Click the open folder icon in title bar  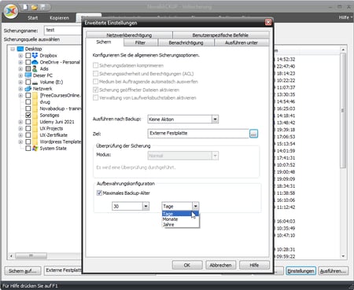tap(34, 7)
